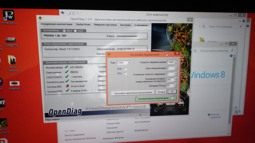255x143 pixels.
Task: Confirm settings with the OK button
Action: (172, 91)
